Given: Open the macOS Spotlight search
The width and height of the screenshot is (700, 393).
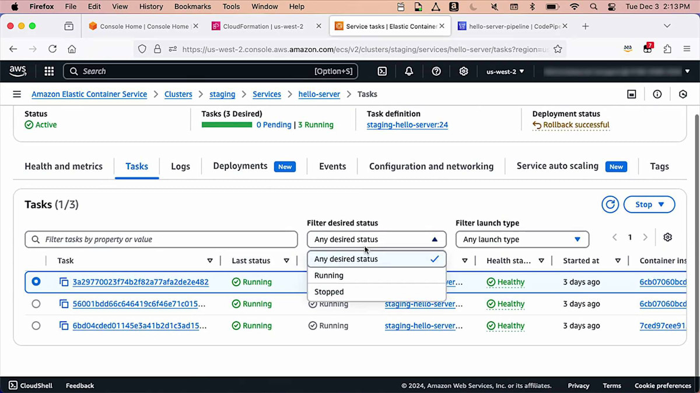Looking at the screenshot, I should pos(594,7).
